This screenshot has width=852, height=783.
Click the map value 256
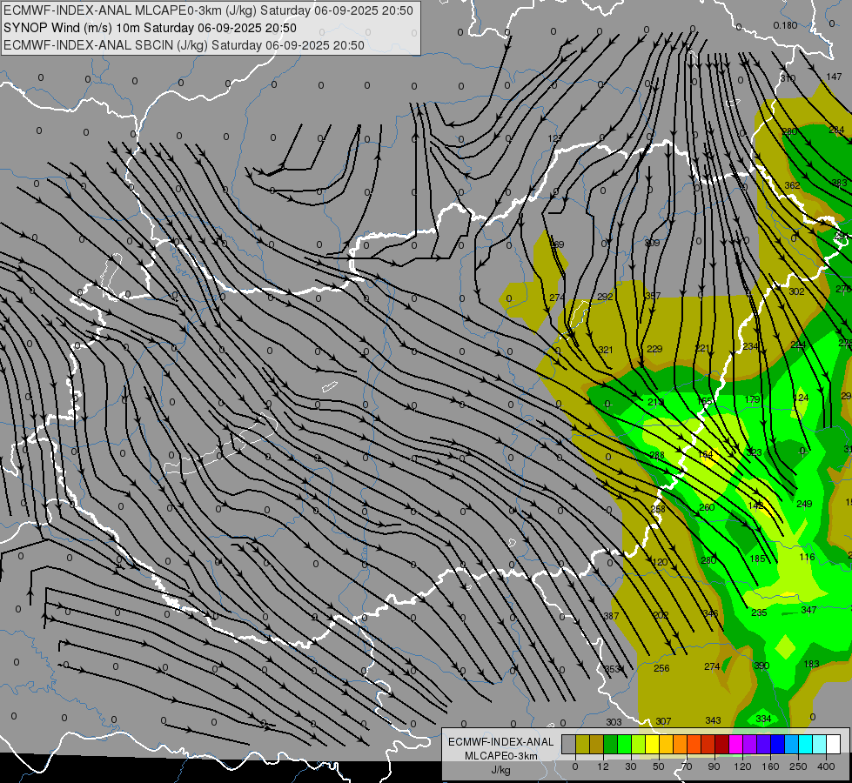tap(661, 668)
